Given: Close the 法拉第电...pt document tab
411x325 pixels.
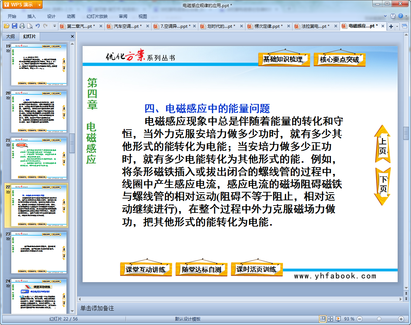Looking at the screenshot, I should coord(335,26).
